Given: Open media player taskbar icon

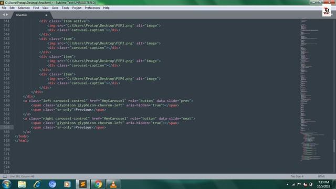Looking at the screenshot, I should coord(67,184).
